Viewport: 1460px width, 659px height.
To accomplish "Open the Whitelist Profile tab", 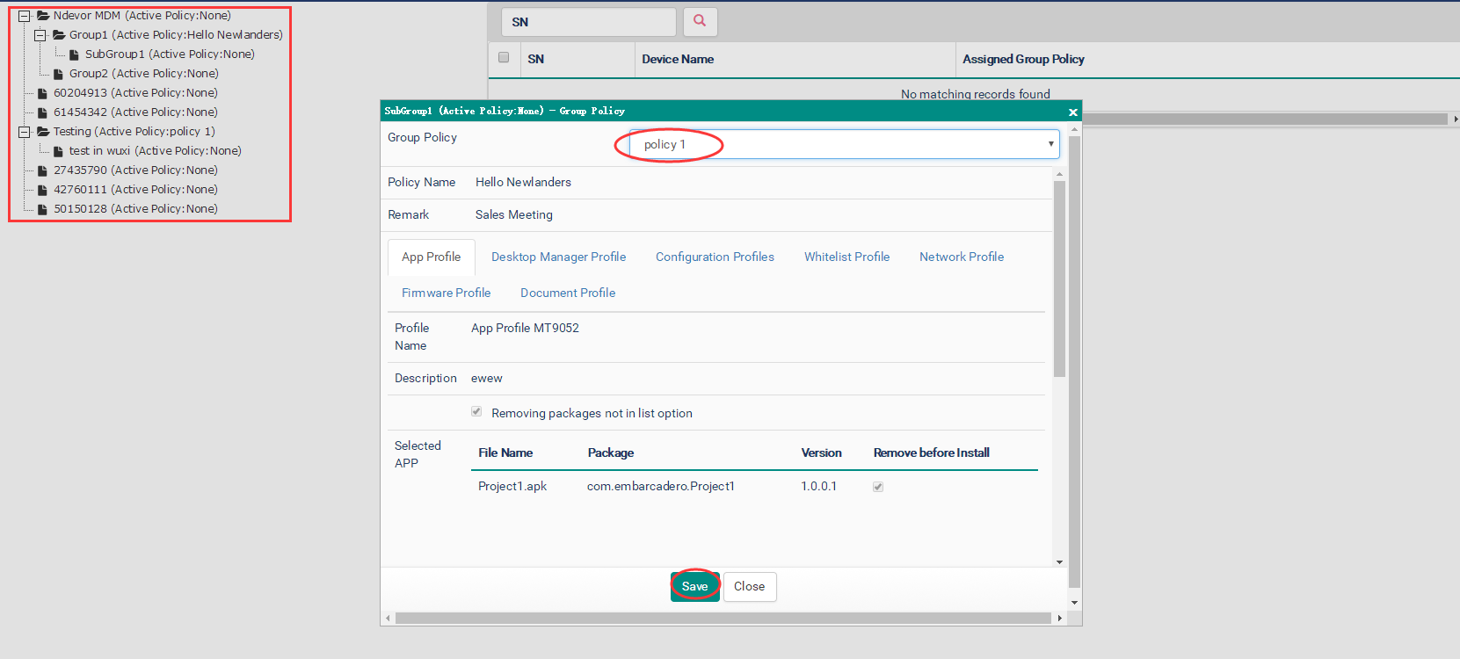I will (x=846, y=257).
